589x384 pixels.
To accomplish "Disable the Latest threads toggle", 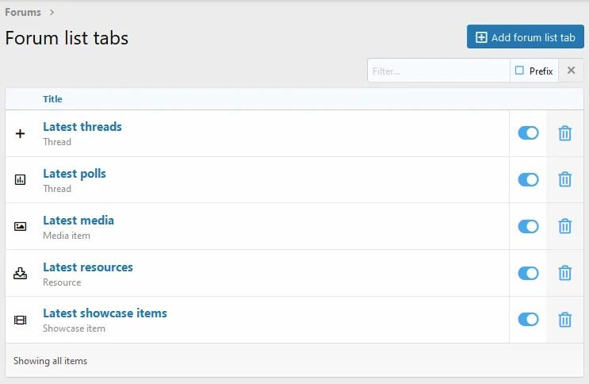I will (x=528, y=133).
